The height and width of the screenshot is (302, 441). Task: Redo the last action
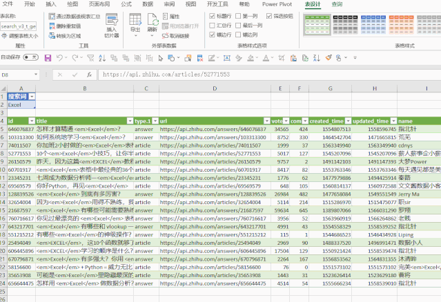[75, 58]
